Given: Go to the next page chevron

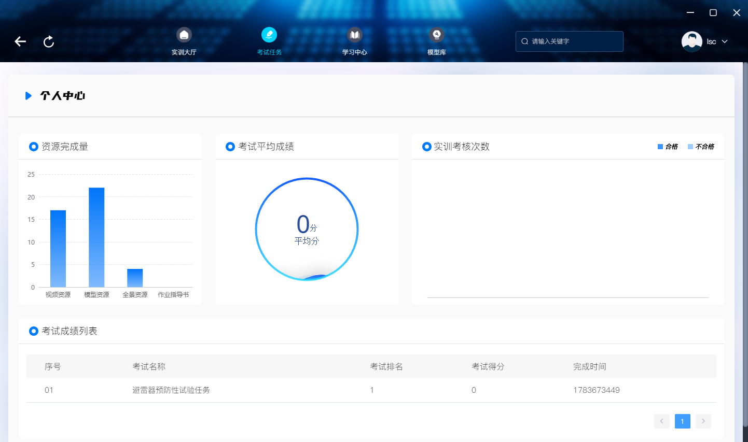Looking at the screenshot, I should [703, 421].
